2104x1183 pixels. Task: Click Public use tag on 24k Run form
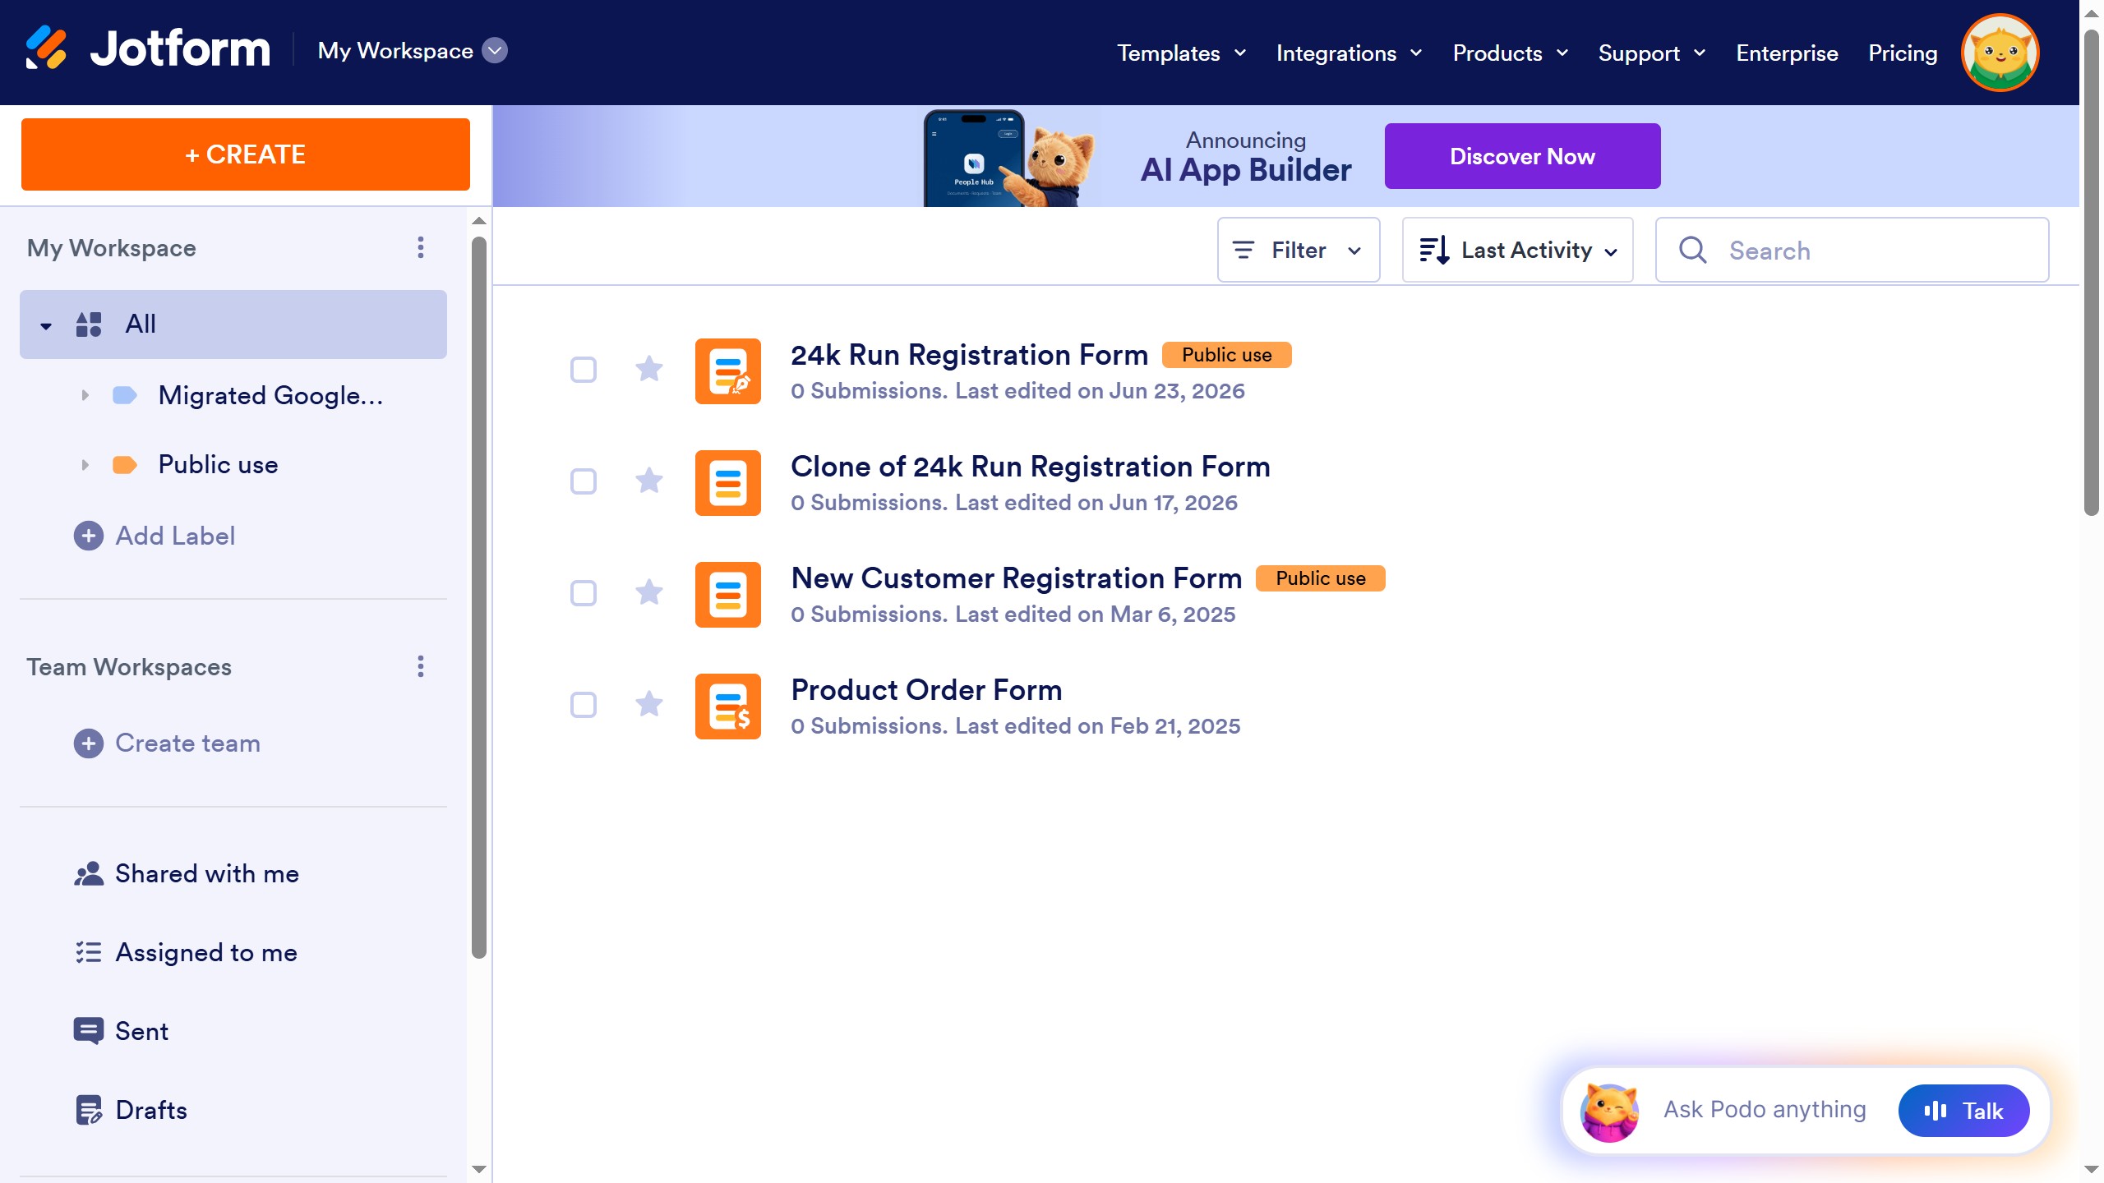tap(1226, 355)
